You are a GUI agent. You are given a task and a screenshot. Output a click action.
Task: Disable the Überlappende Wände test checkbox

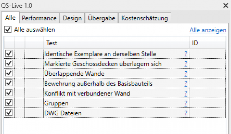[x=9, y=73]
